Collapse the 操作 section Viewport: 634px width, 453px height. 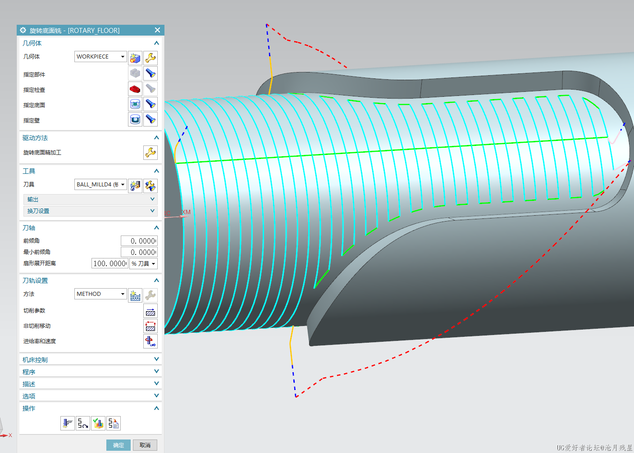coord(156,408)
